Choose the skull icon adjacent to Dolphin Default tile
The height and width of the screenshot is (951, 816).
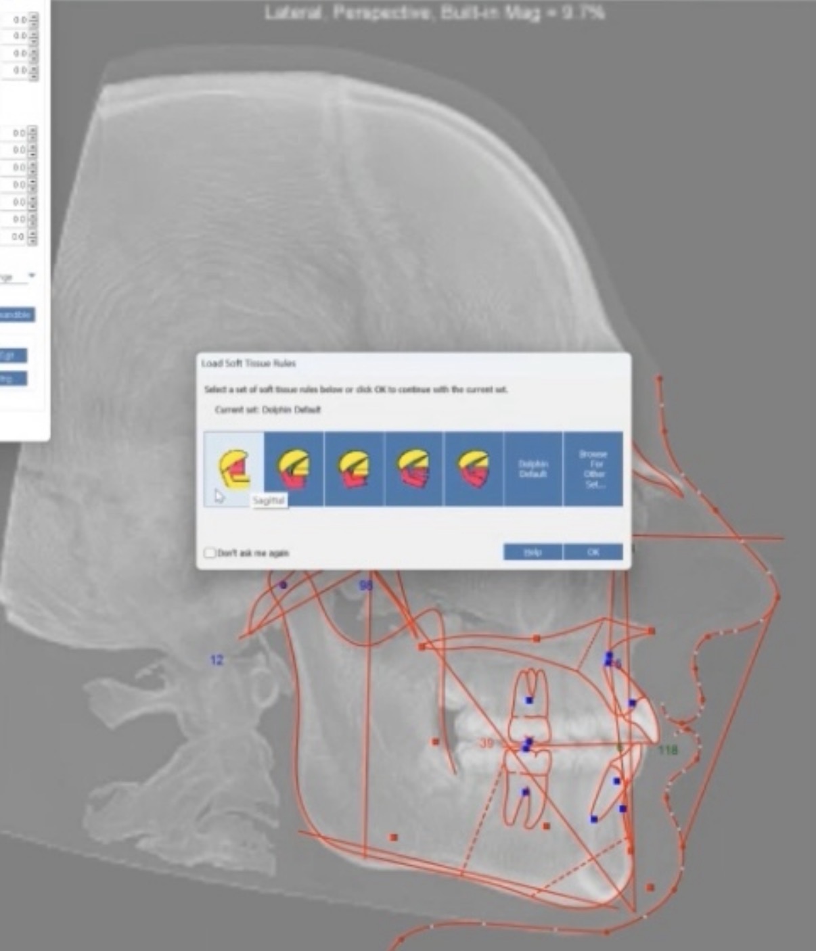tap(474, 469)
